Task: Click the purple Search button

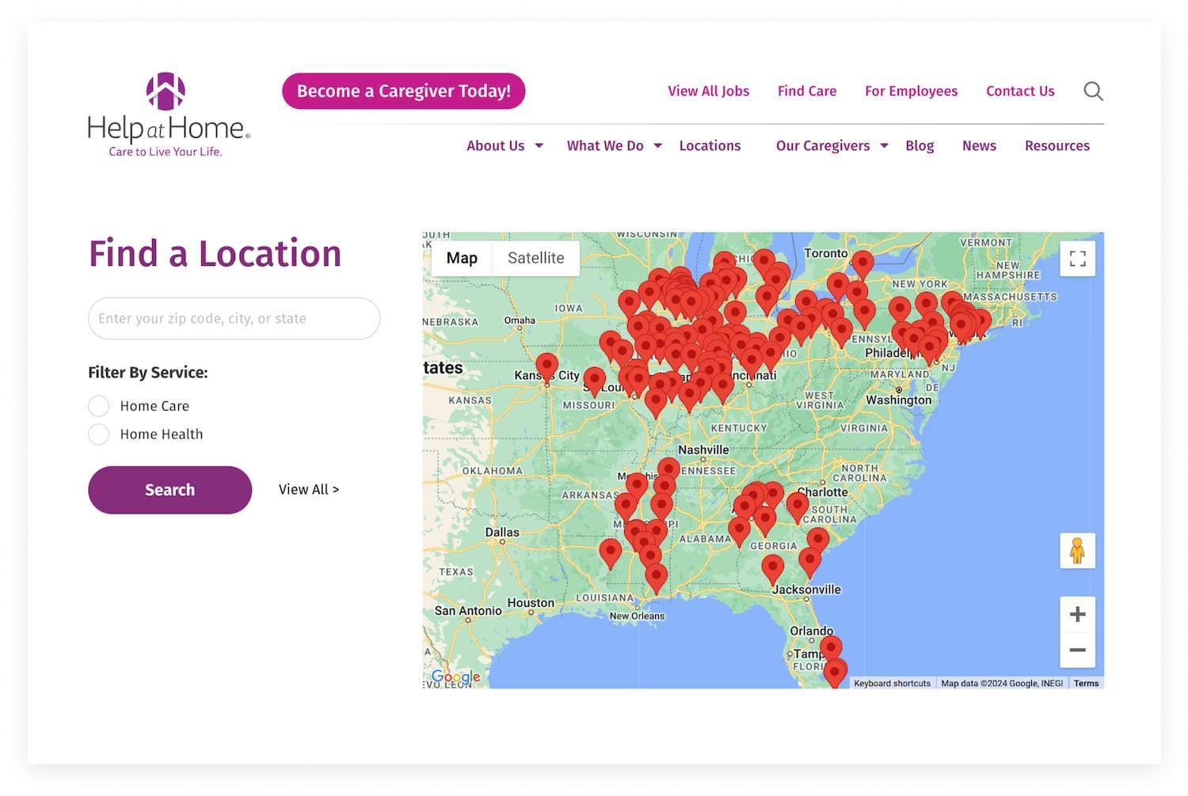Action: click(169, 490)
